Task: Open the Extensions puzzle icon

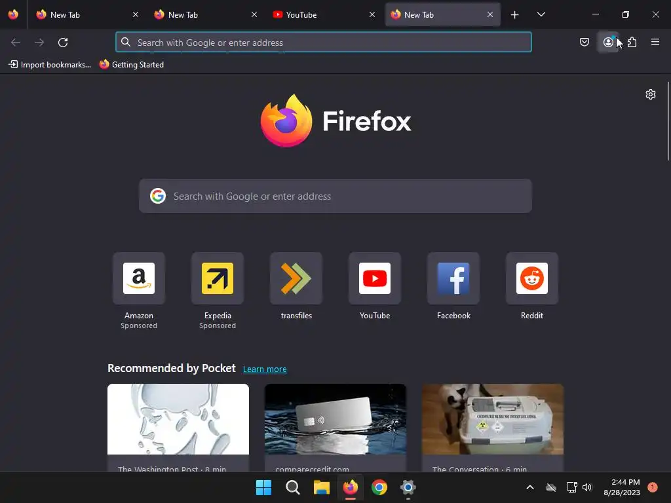Action: click(x=632, y=42)
